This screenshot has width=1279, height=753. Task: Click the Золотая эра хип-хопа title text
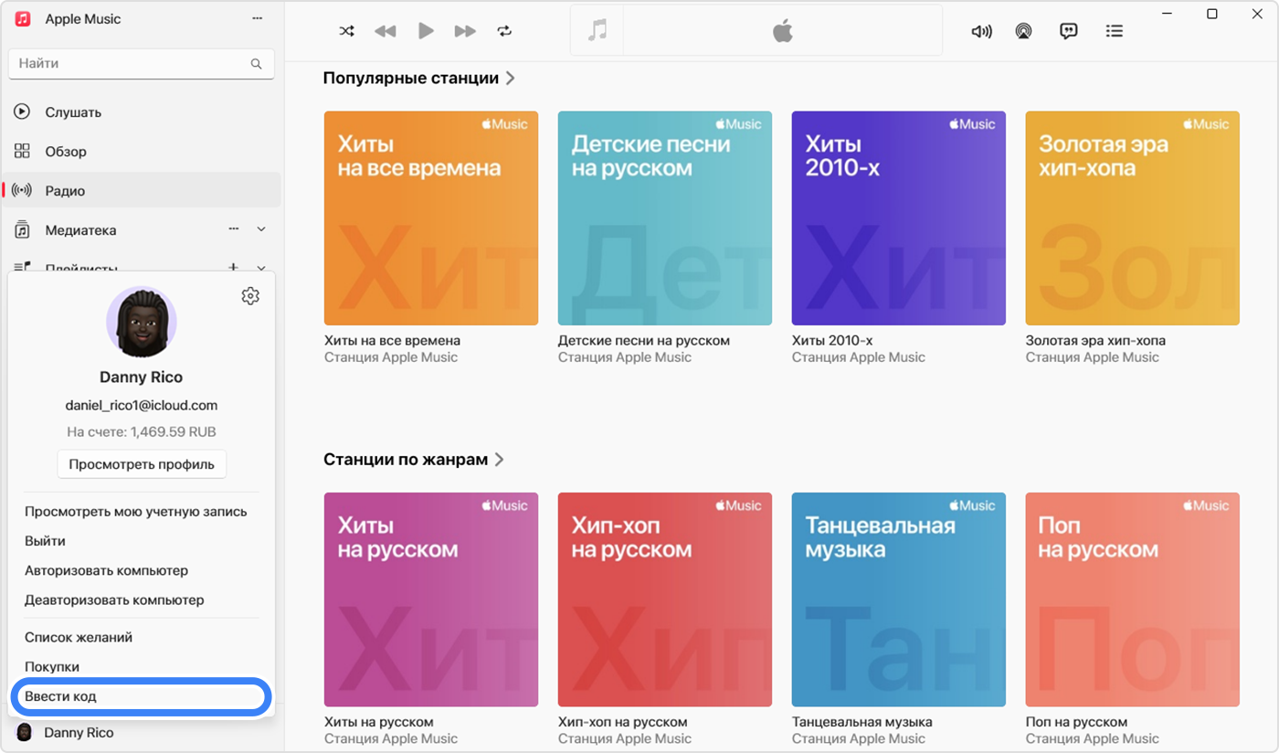point(1095,341)
